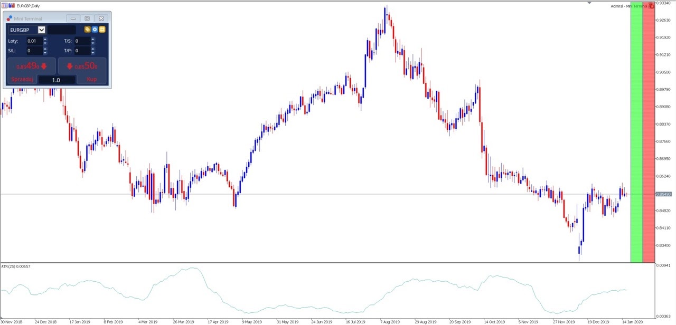Increase S/L with the up arrow
The width and height of the screenshot is (676, 325).
45,49
